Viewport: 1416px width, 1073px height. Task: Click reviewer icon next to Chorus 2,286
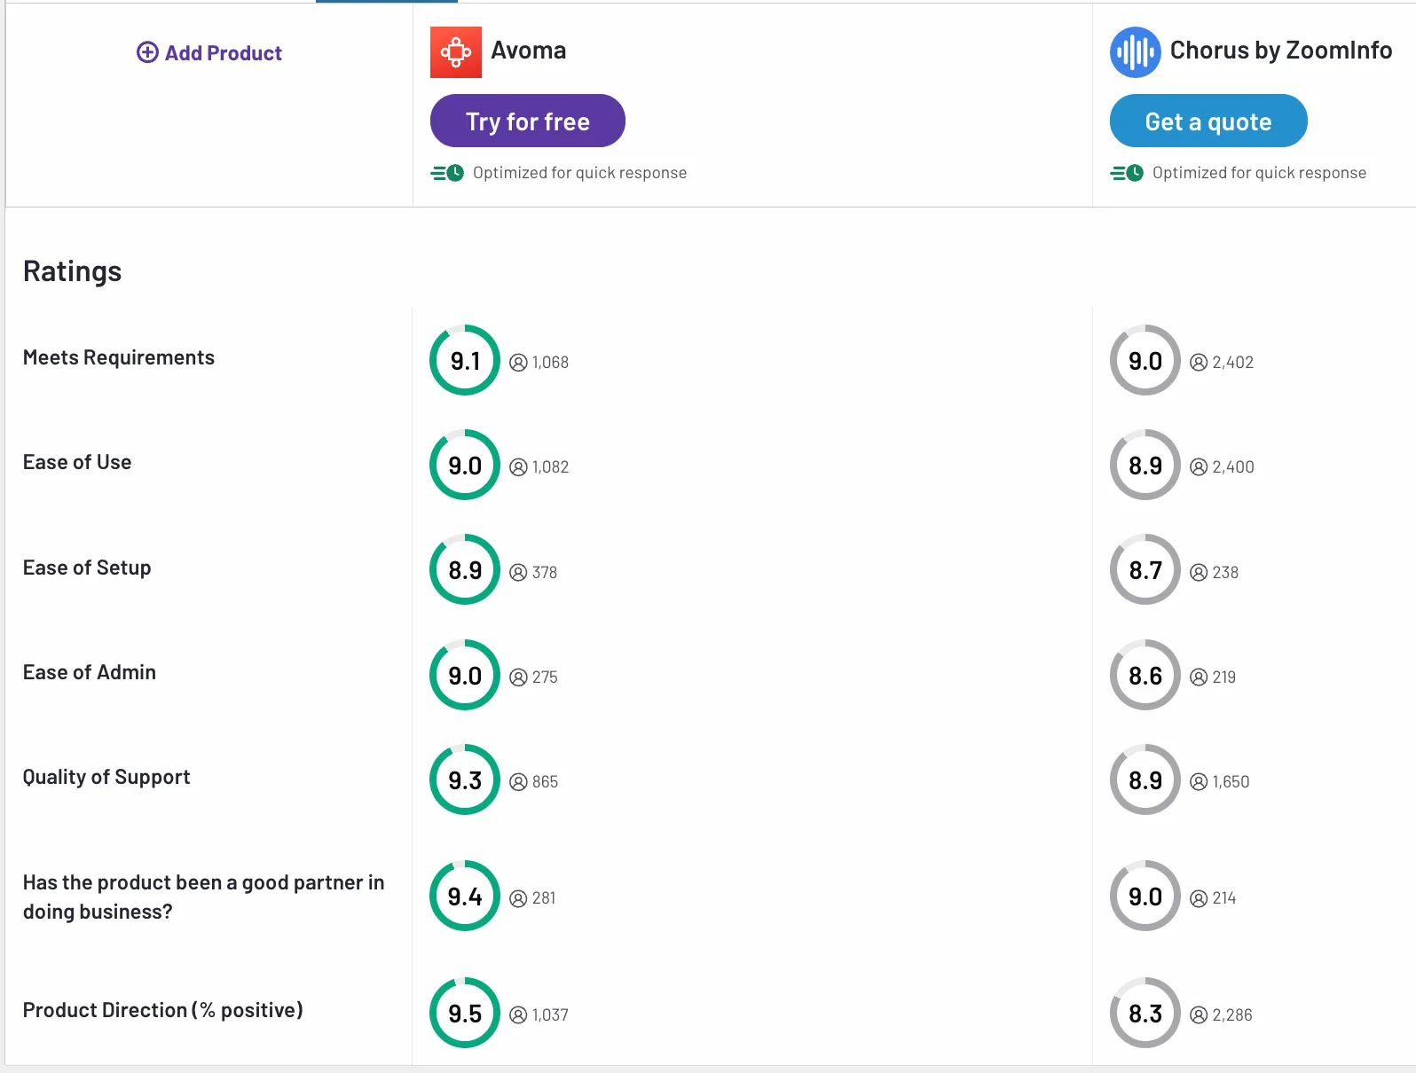(1199, 1015)
